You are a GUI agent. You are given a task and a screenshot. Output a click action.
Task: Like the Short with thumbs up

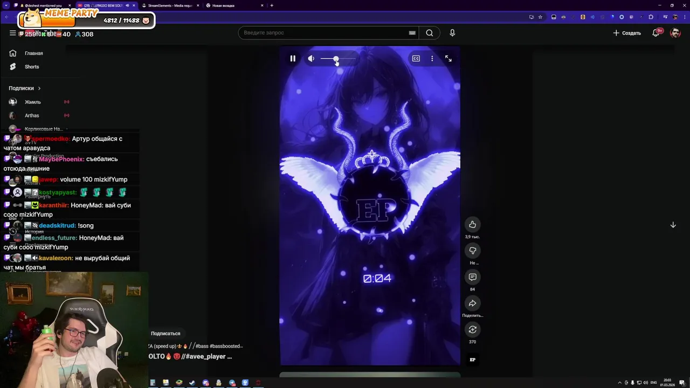[x=473, y=224]
